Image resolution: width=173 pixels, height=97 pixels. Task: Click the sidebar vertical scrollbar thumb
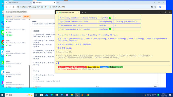[29, 76]
